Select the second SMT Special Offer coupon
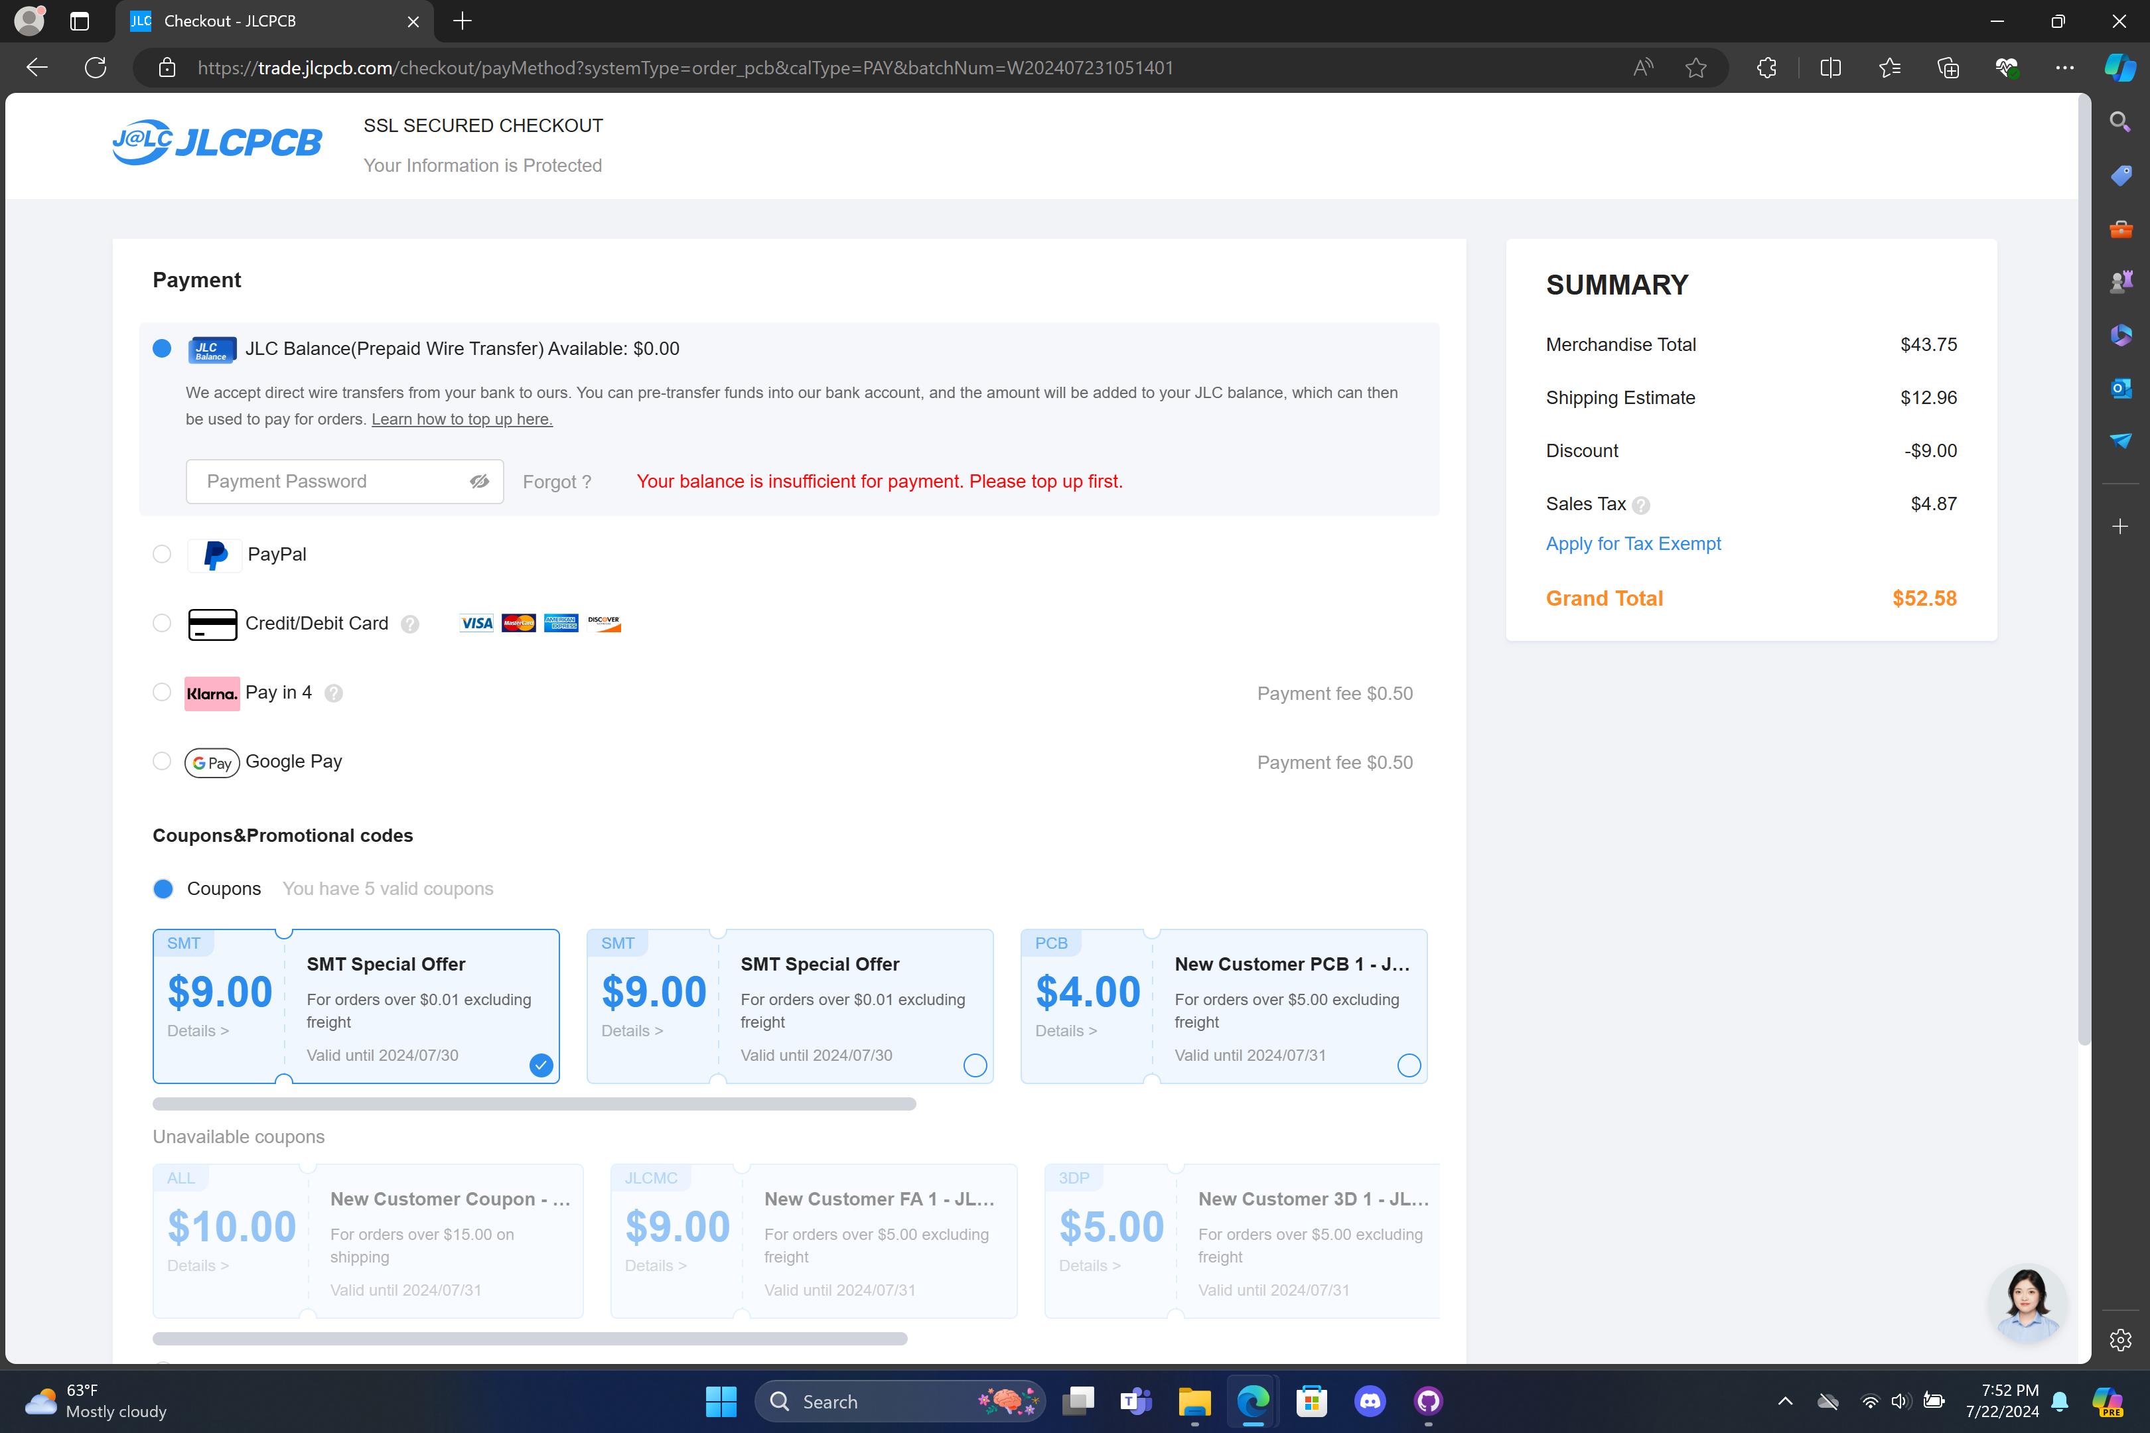 (x=974, y=1065)
